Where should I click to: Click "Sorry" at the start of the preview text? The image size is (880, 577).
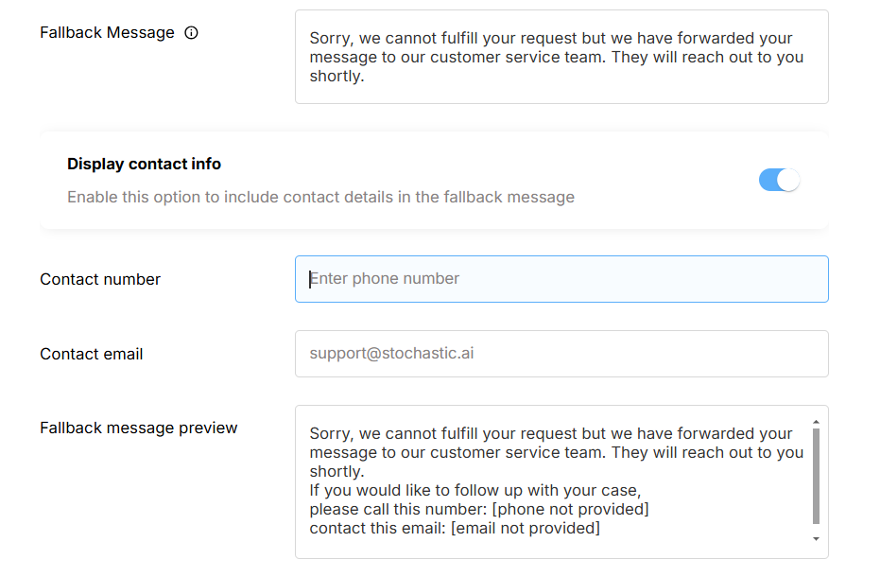329,433
